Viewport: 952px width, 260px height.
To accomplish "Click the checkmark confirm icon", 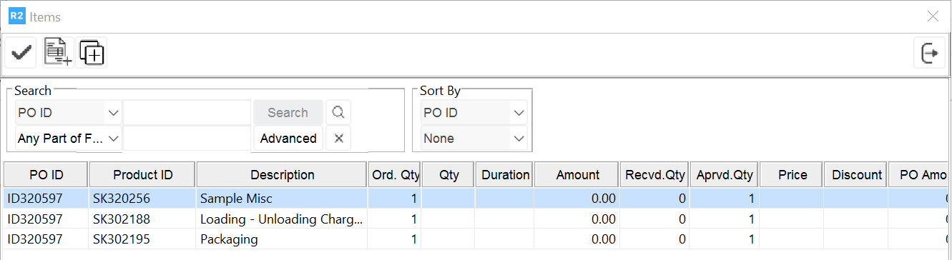I will pos(21,53).
